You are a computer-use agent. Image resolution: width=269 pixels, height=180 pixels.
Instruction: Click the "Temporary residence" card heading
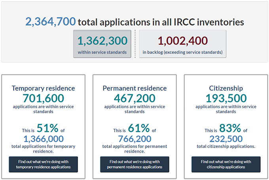click(43, 88)
